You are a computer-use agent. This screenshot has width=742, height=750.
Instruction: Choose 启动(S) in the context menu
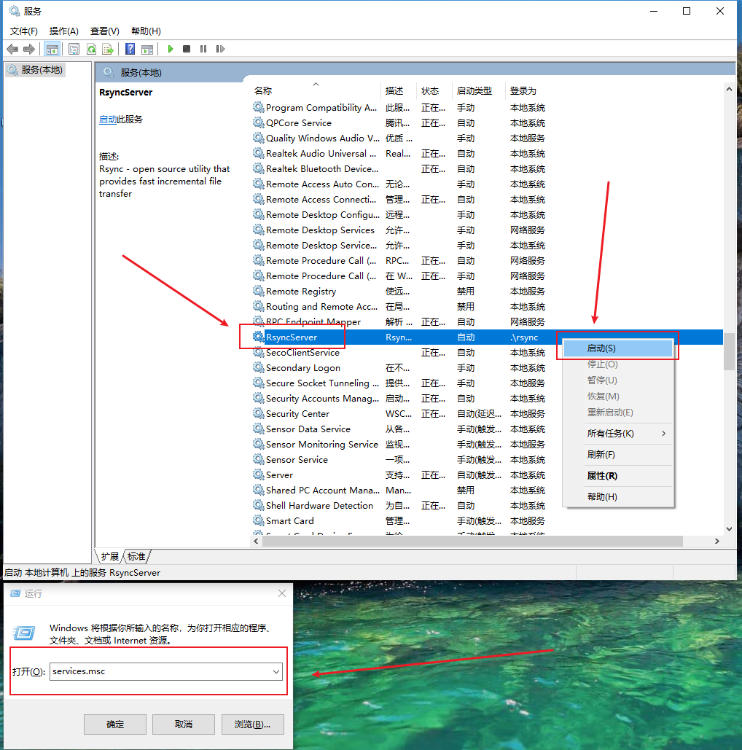(x=618, y=348)
